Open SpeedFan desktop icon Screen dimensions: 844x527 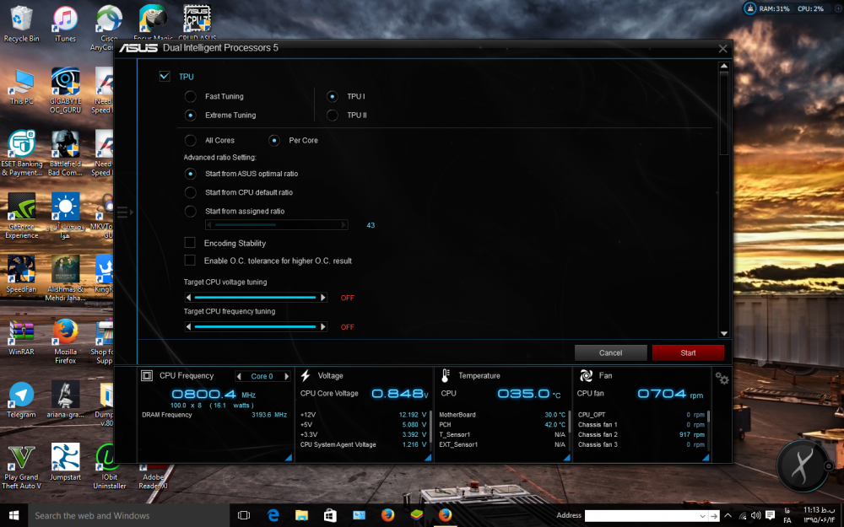pos(22,274)
